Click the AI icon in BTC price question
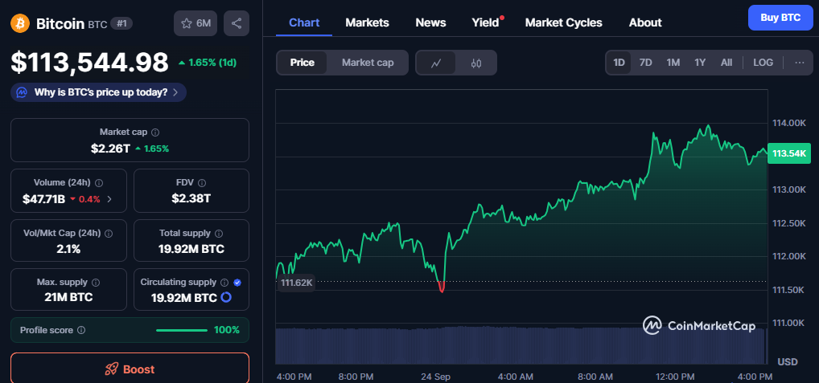Viewport: 819px width, 383px height. pos(22,93)
